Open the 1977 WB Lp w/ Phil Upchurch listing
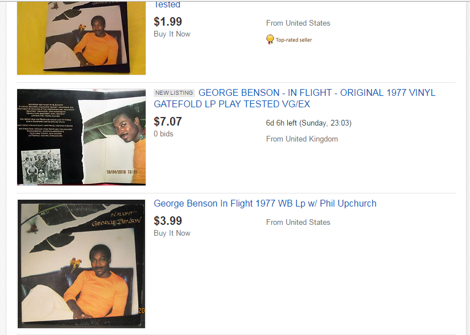 pyautogui.click(x=265, y=204)
